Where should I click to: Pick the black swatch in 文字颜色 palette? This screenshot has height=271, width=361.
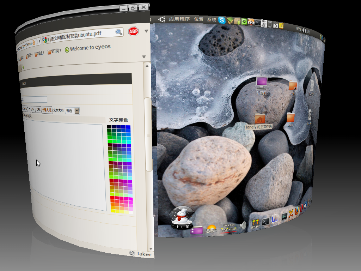click(109, 127)
